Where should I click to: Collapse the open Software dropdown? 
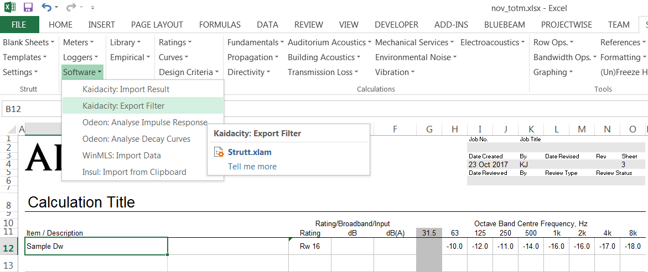(82, 72)
